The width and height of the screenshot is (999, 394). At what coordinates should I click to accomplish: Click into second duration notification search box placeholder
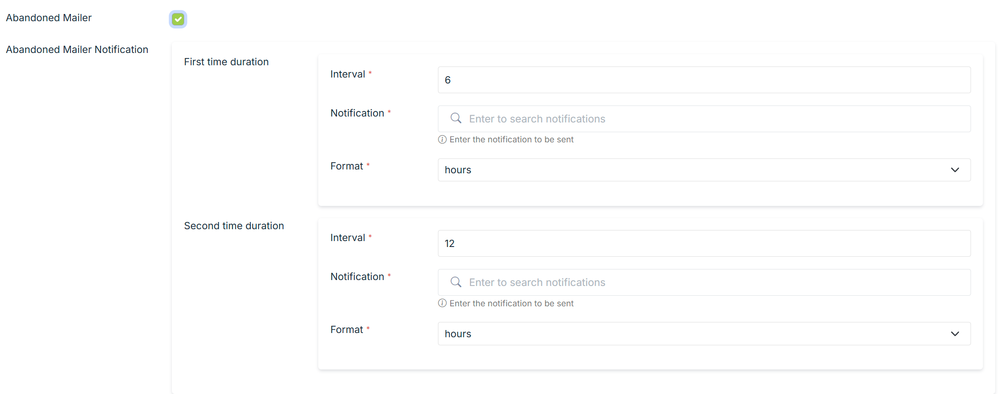pyautogui.click(x=537, y=283)
